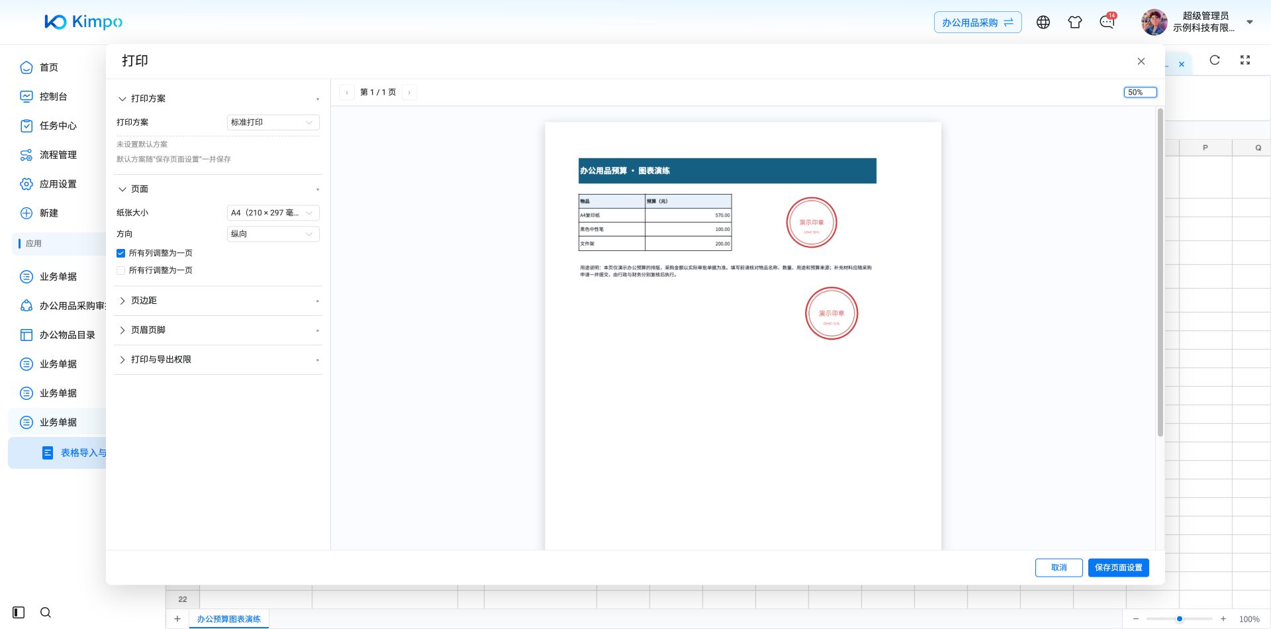This screenshot has width=1271, height=629.
Task: Open the 打印方案 标准打印 dropdown
Action: click(x=273, y=122)
